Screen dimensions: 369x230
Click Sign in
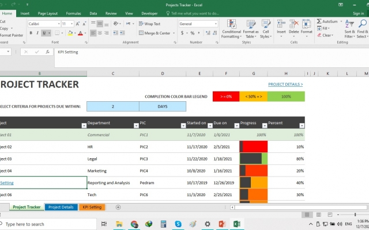click(x=358, y=13)
